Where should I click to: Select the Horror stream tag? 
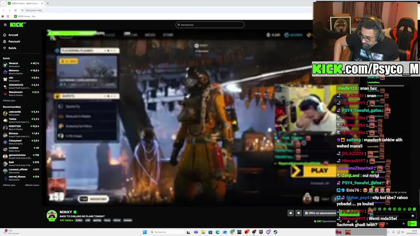pyautogui.click(x=117, y=220)
